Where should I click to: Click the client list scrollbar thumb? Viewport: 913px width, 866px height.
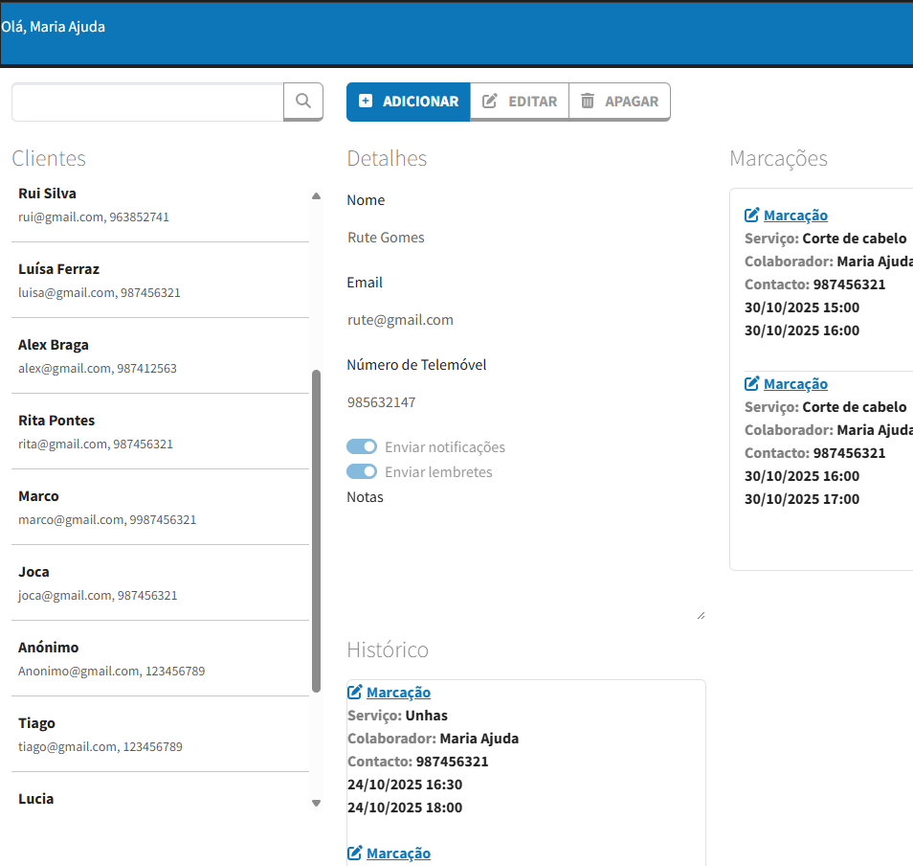pyautogui.click(x=316, y=531)
